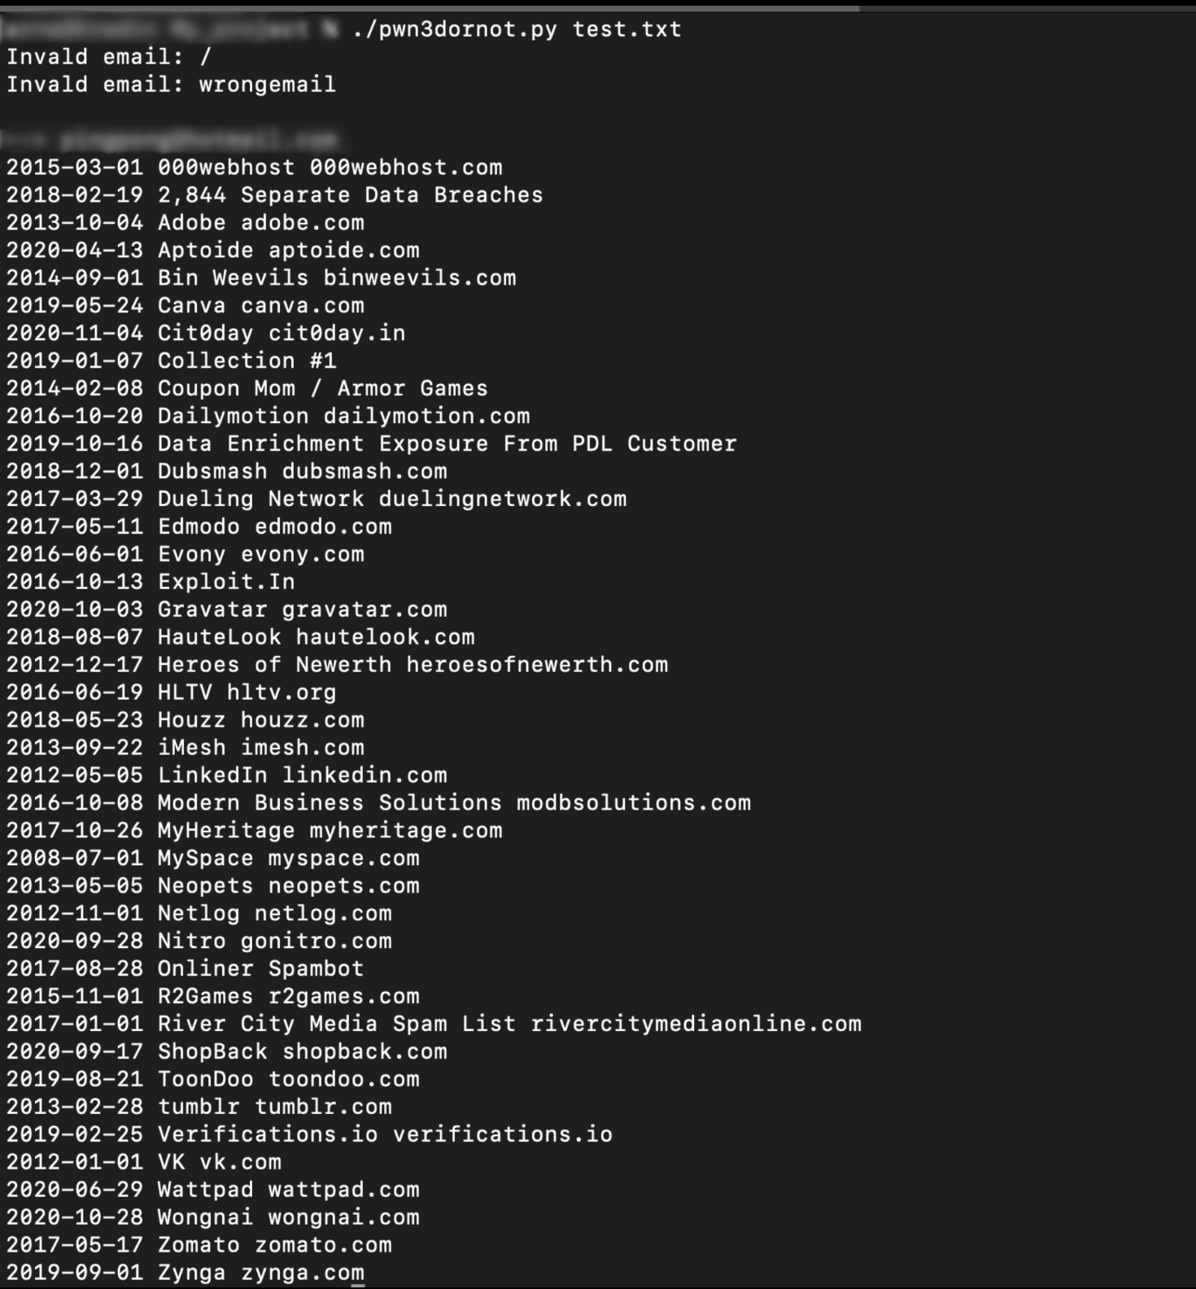The width and height of the screenshot is (1196, 1289).
Task: Click the 'Collection #1' breach entry
Action: [x=247, y=361]
